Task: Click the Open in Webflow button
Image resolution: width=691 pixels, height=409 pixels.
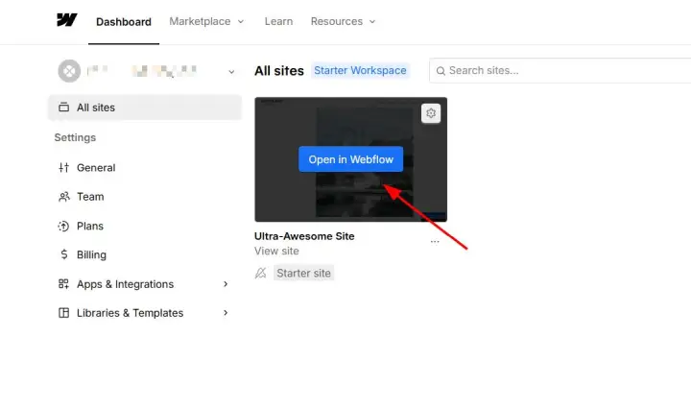Action: click(x=351, y=159)
